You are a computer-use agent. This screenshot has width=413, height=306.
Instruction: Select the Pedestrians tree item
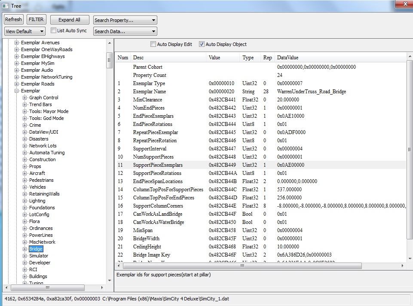[41, 180]
